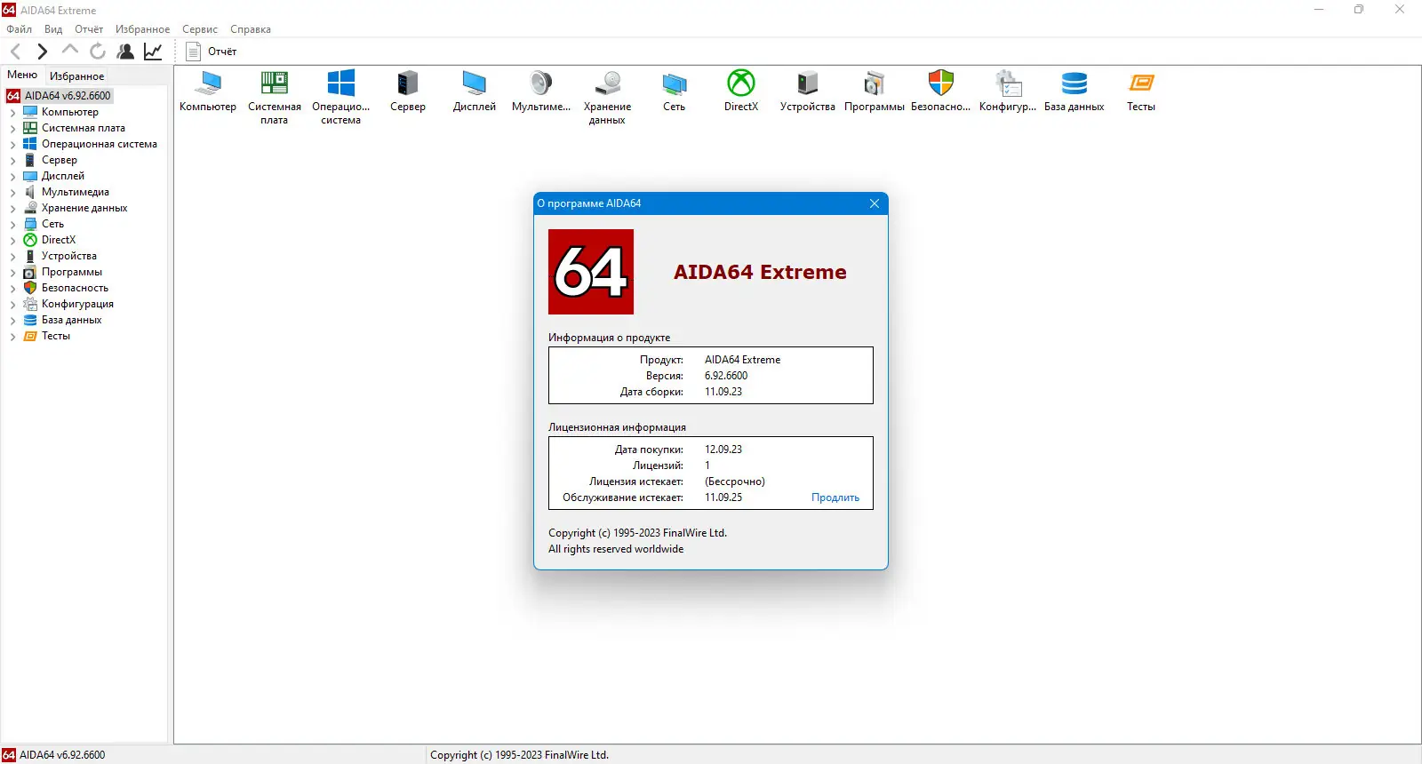The height and width of the screenshot is (764, 1422).
Task: Click the purchase date 12.09.23
Action: pyautogui.click(x=723, y=450)
